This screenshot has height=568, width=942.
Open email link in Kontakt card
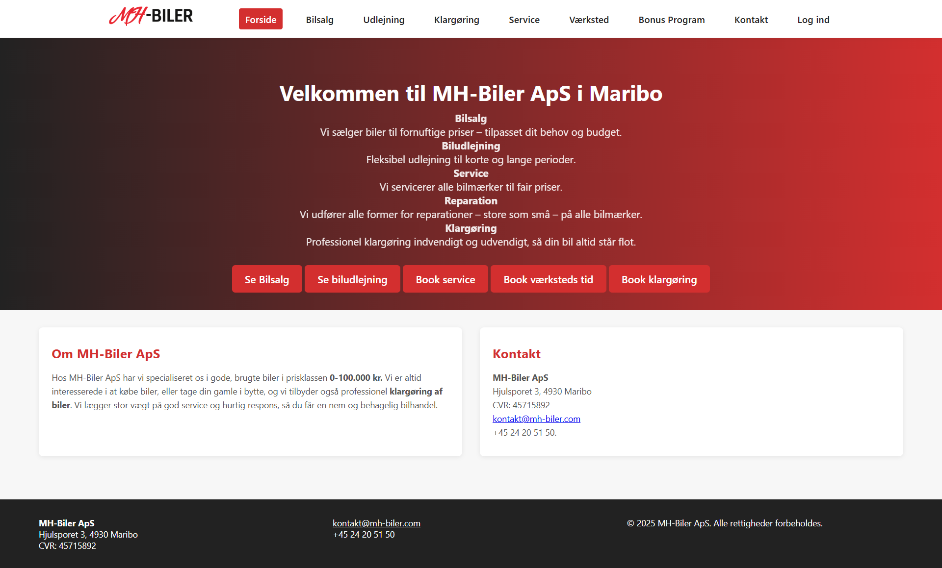coord(536,419)
